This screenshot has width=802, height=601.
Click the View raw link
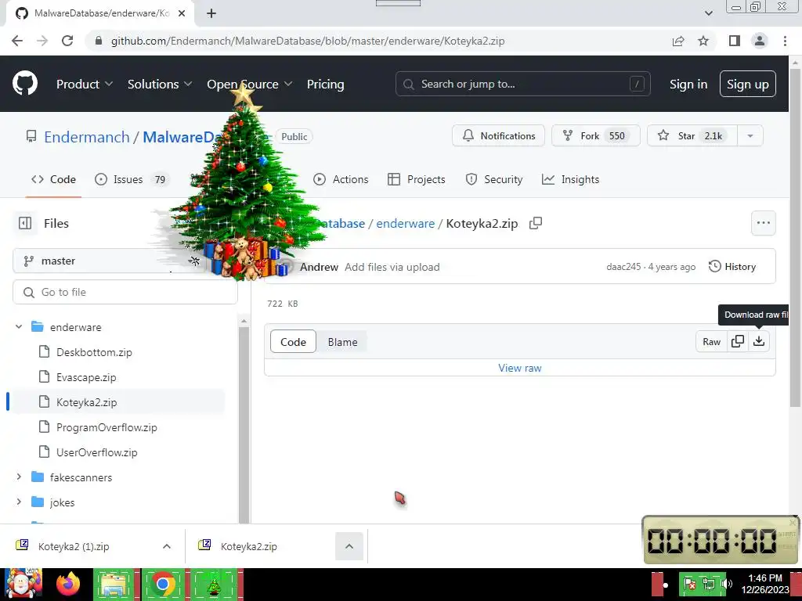(520, 368)
